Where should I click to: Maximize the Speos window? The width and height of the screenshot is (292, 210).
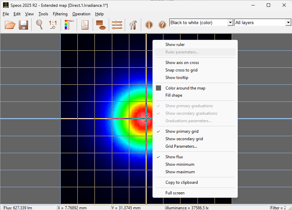coord(268,5)
